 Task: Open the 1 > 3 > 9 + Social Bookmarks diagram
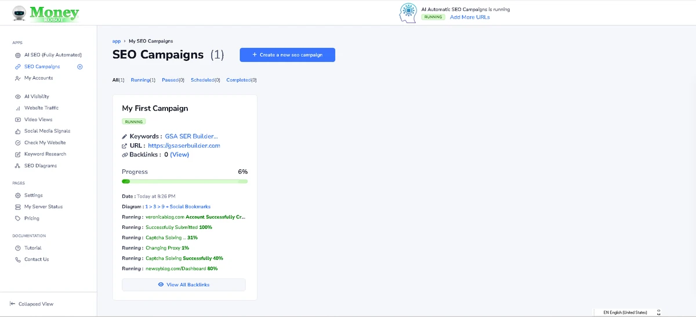pos(177,206)
